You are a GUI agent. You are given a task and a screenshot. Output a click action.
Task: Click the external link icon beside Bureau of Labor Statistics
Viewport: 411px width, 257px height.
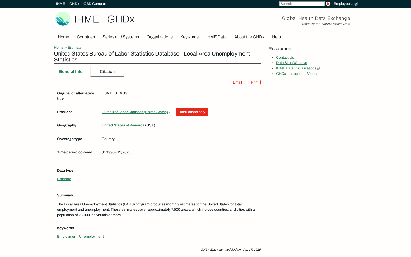click(170, 112)
